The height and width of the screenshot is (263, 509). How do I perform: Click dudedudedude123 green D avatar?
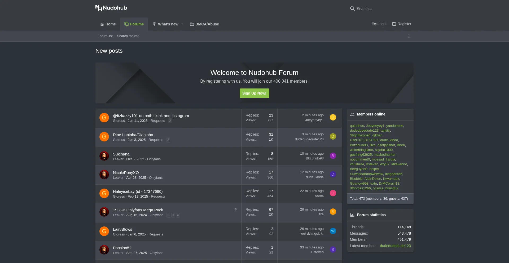tap(333, 136)
